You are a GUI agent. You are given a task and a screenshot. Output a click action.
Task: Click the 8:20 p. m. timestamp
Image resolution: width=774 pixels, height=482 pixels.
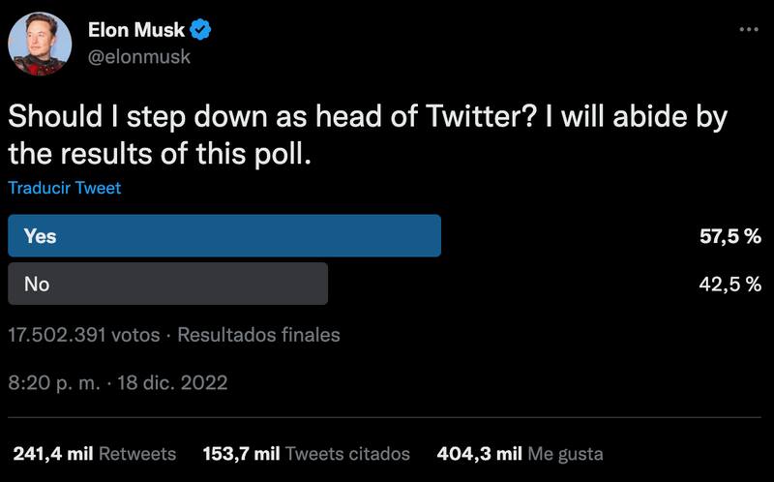(x=53, y=382)
